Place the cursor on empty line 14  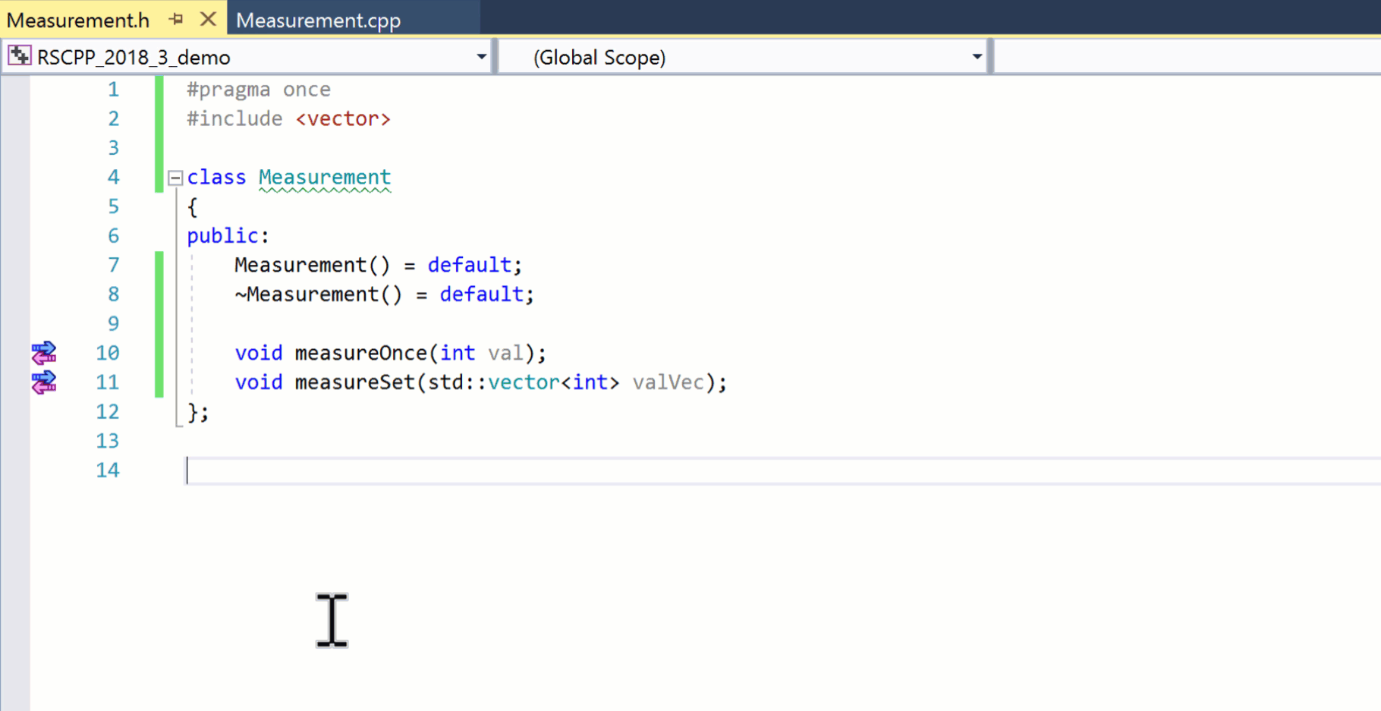click(x=304, y=470)
